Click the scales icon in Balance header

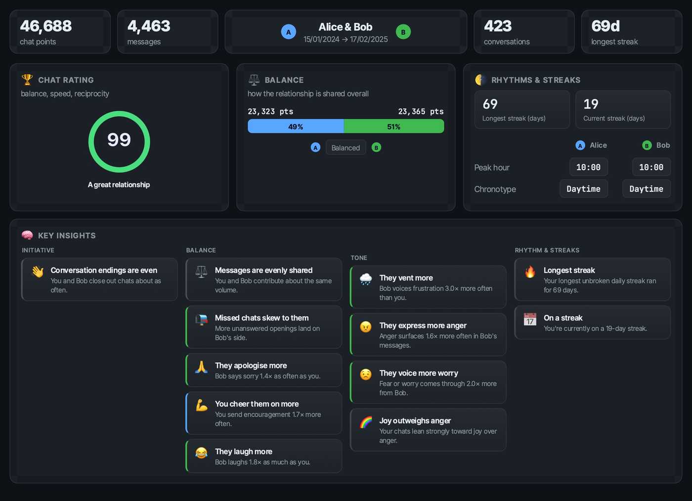(x=254, y=80)
